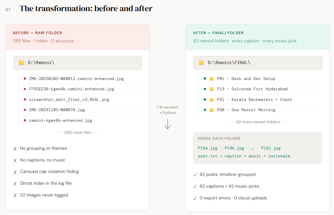Click the X mark next to No grouping or themes
334x215 pixels.
click(15, 149)
